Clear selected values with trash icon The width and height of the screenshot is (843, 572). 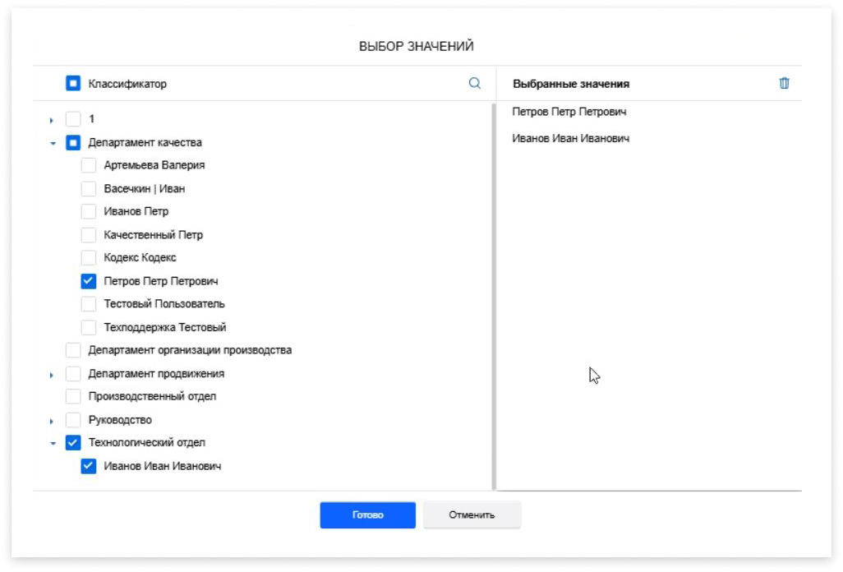pos(784,83)
